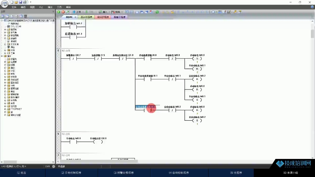This screenshot has width=315, height=177.
Task: Click the editor vertical scrollbar thumb
Action: tap(312, 34)
